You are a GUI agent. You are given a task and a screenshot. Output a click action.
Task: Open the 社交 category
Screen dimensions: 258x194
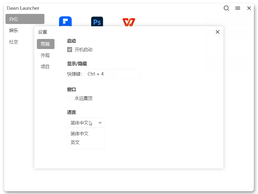click(x=14, y=42)
